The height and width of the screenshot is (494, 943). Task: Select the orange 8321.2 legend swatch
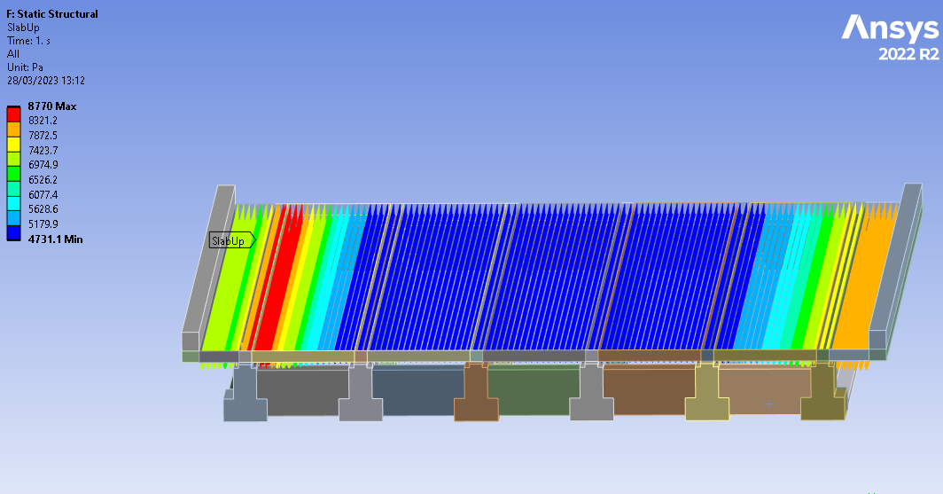click(x=13, y=129)
